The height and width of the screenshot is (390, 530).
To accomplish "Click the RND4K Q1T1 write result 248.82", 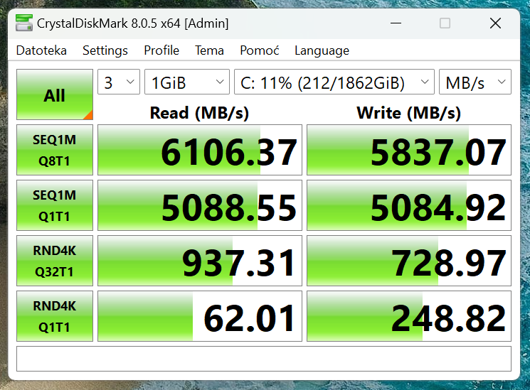I will coord(409,317).
